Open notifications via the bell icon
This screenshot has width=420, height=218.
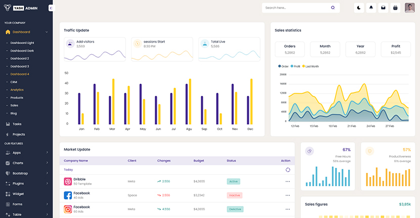pyautogui.click(x=371, y=8)
